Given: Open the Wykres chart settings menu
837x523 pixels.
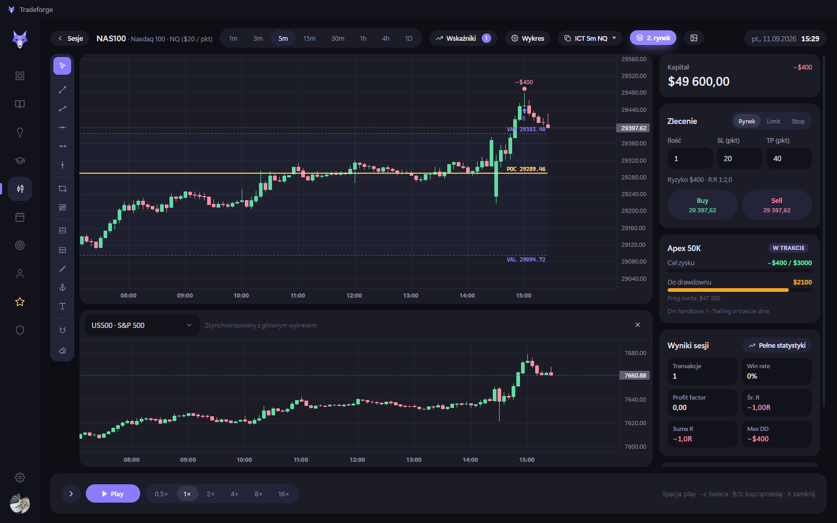Looking at the screenshot, I should pyautogui.click(x=527, y=38).
